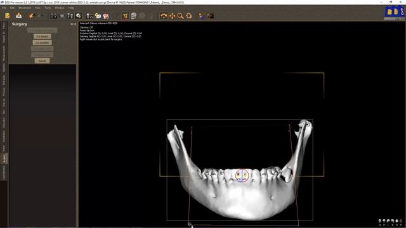The image size is (406, 228).
Task: Click the active surgery cut tool icon
Action: pos(126,16)
